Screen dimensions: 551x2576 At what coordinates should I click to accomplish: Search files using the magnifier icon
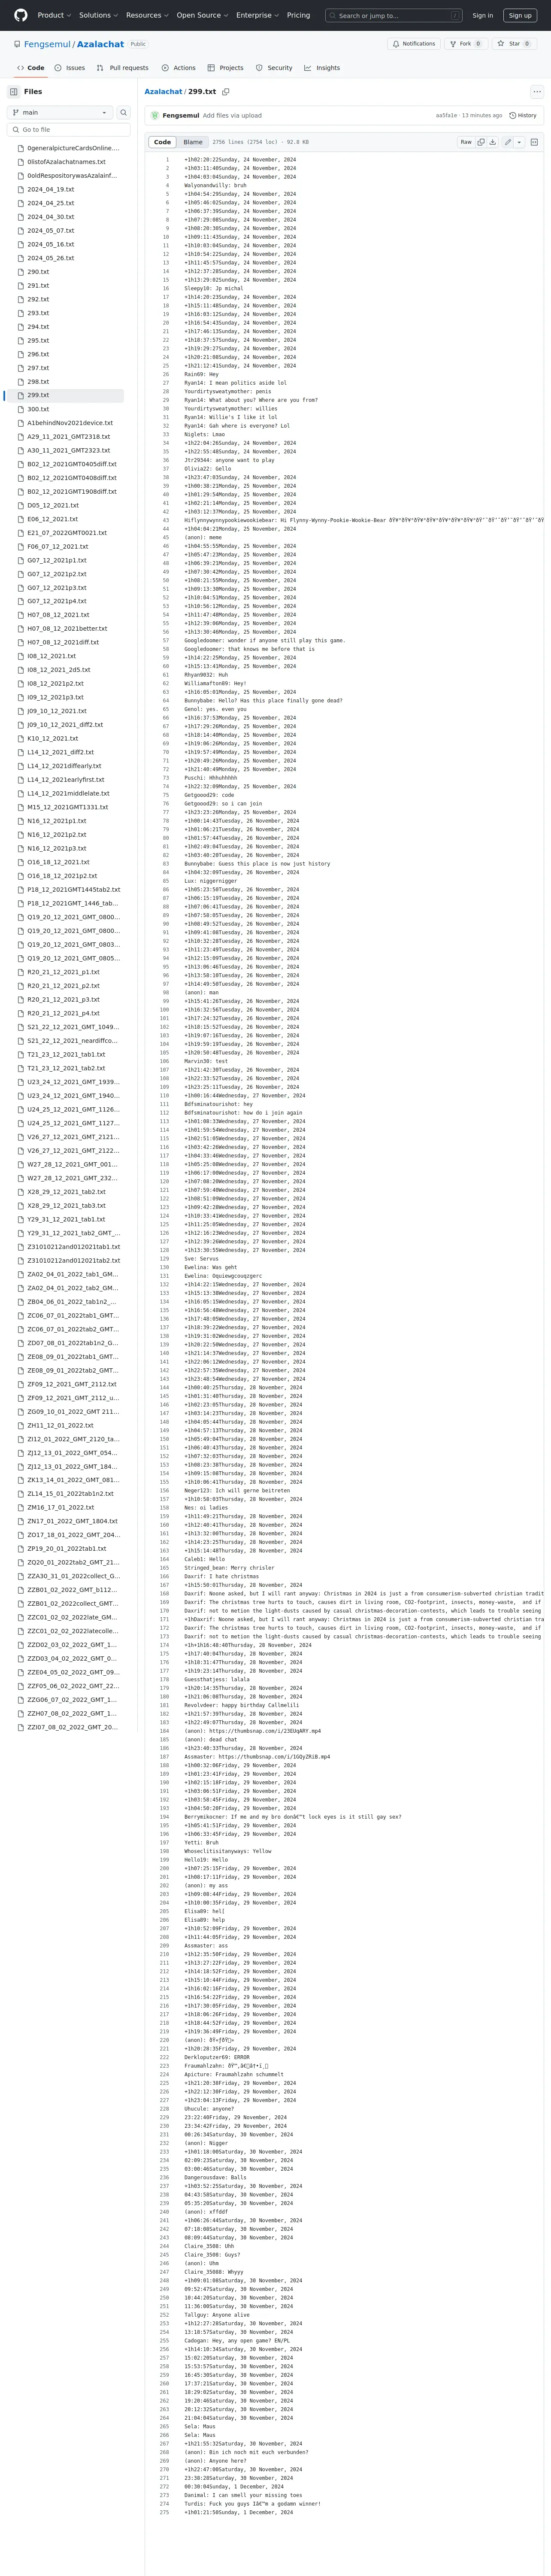pyautogui.click(x=124, y=112)
